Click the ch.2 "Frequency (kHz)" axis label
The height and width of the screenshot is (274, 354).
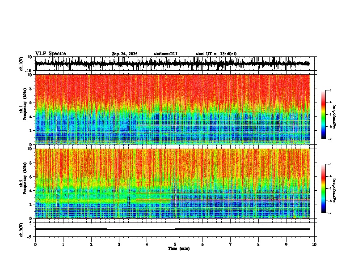click(x=25, y=178)
